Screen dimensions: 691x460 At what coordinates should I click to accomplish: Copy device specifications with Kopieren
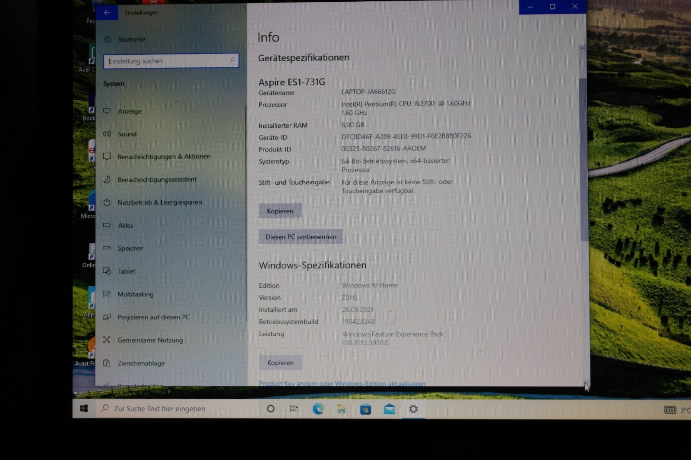[280, 211]
